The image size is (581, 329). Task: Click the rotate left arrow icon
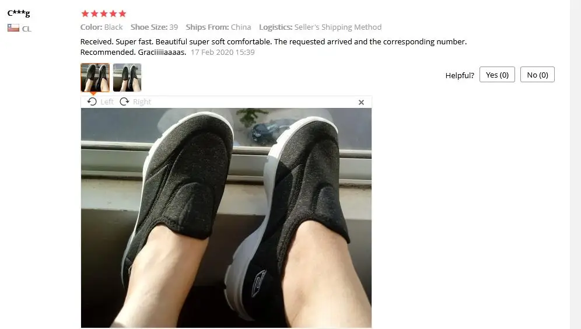coord(92,101)
